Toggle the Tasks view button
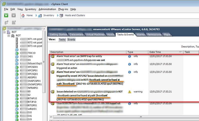199x121 pixels. [x=62, y=40]
